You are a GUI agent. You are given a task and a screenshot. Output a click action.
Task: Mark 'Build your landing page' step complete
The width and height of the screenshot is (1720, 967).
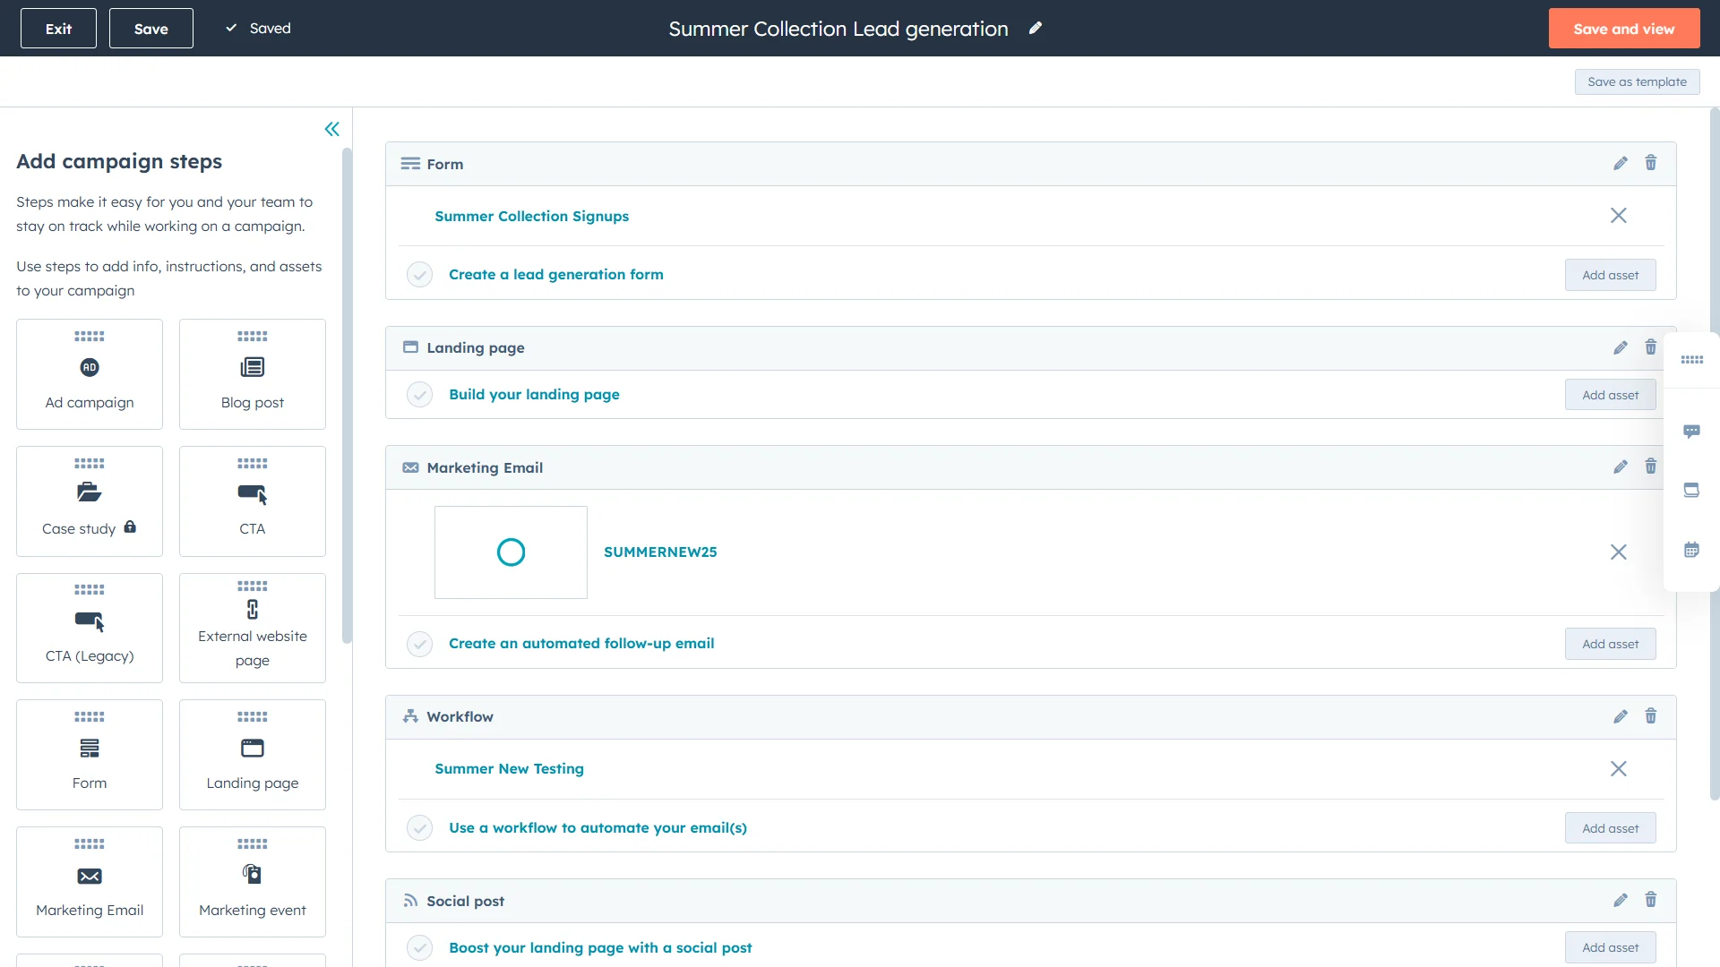(419, 394)
